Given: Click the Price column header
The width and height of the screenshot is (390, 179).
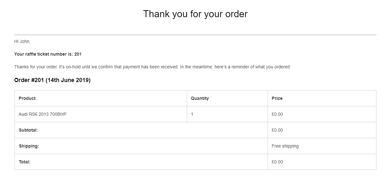Looking at the screenshot, I should [277, 98].
